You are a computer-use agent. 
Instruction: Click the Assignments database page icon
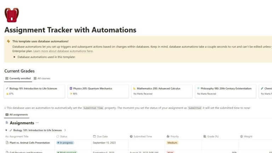[x=7, y=123]
